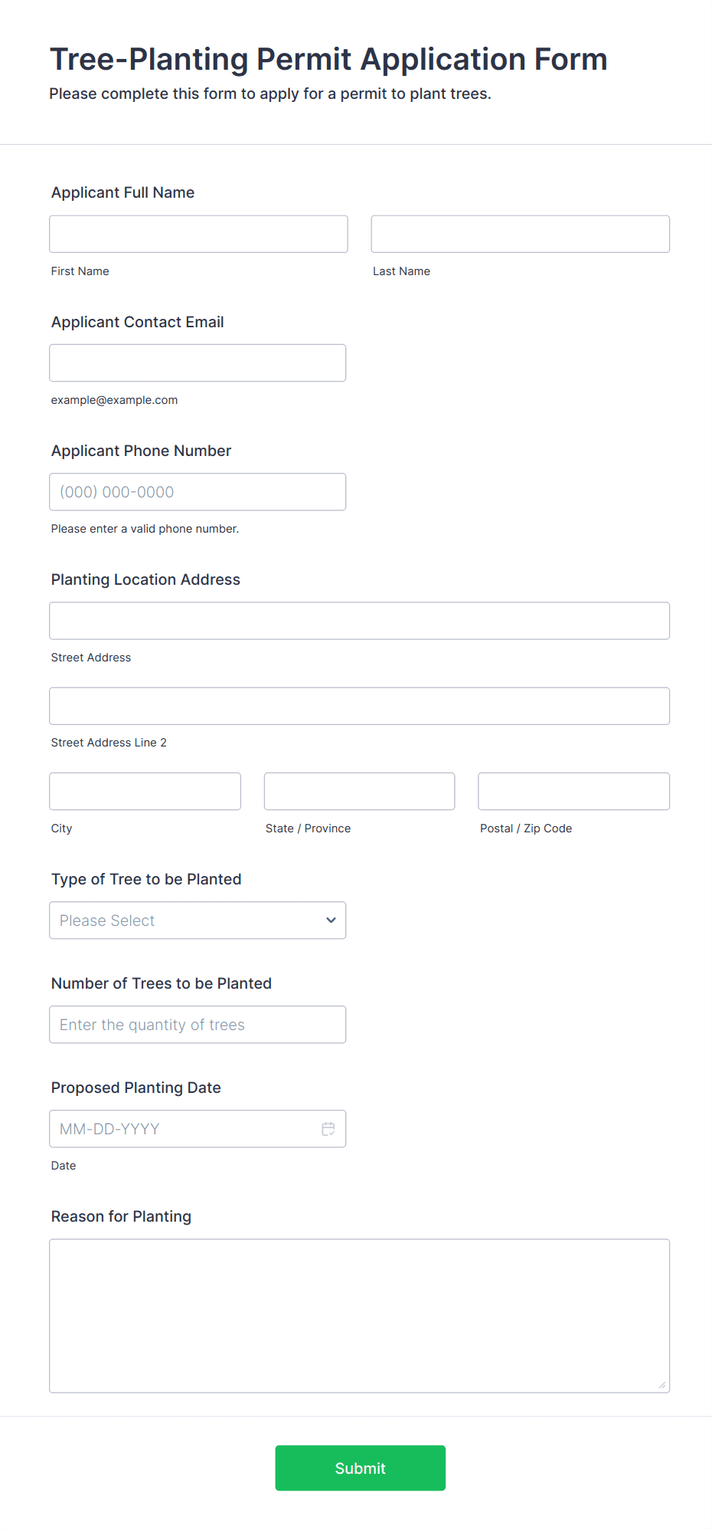
Task: Click the Applicant Phone Number field
Action: click(198, 492)
